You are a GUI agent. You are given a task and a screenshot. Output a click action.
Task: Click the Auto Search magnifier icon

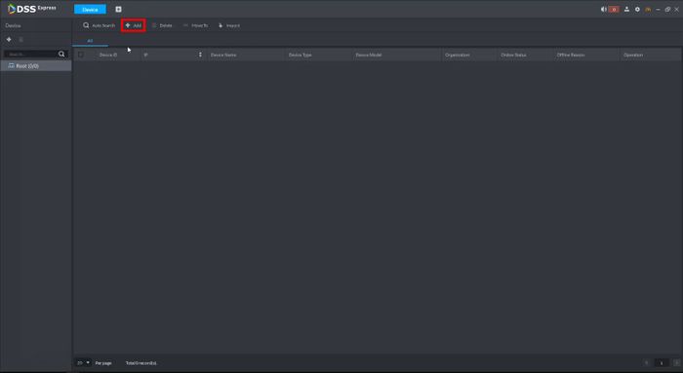click(86, 25)
